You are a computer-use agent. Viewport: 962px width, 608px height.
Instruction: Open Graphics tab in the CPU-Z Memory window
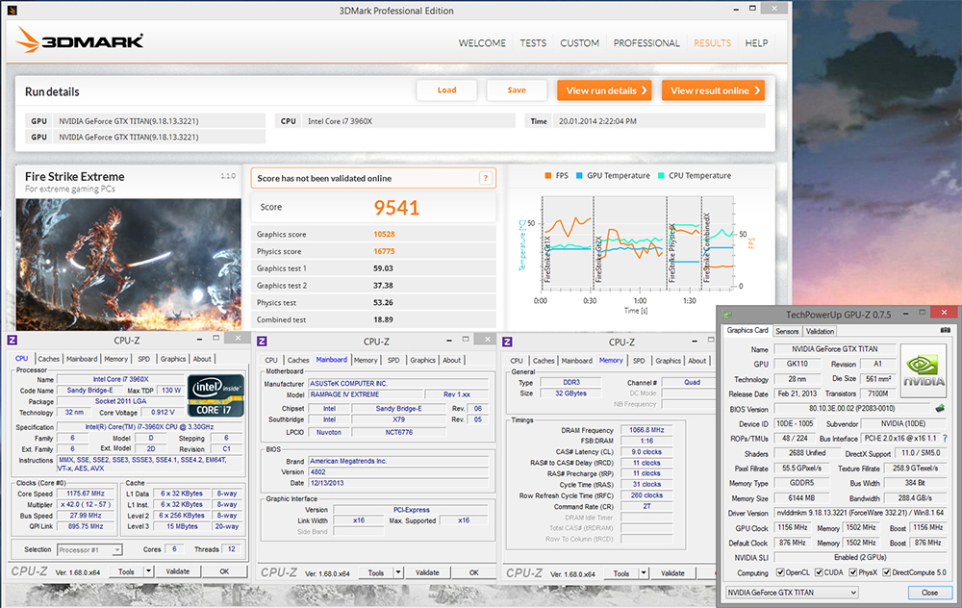click(669, 361)
